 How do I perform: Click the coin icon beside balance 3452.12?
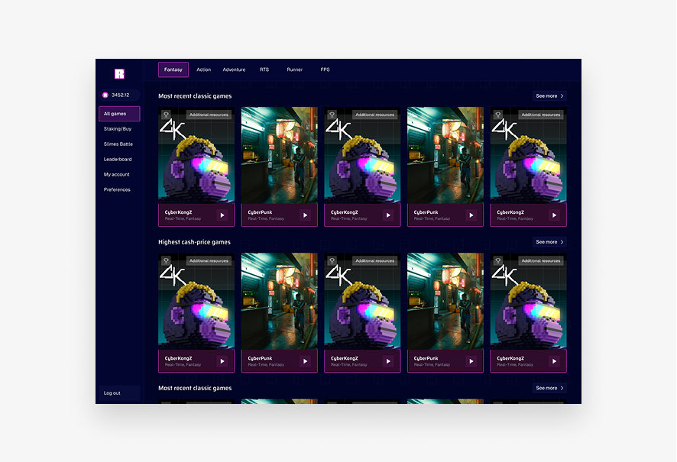point(105,95)
